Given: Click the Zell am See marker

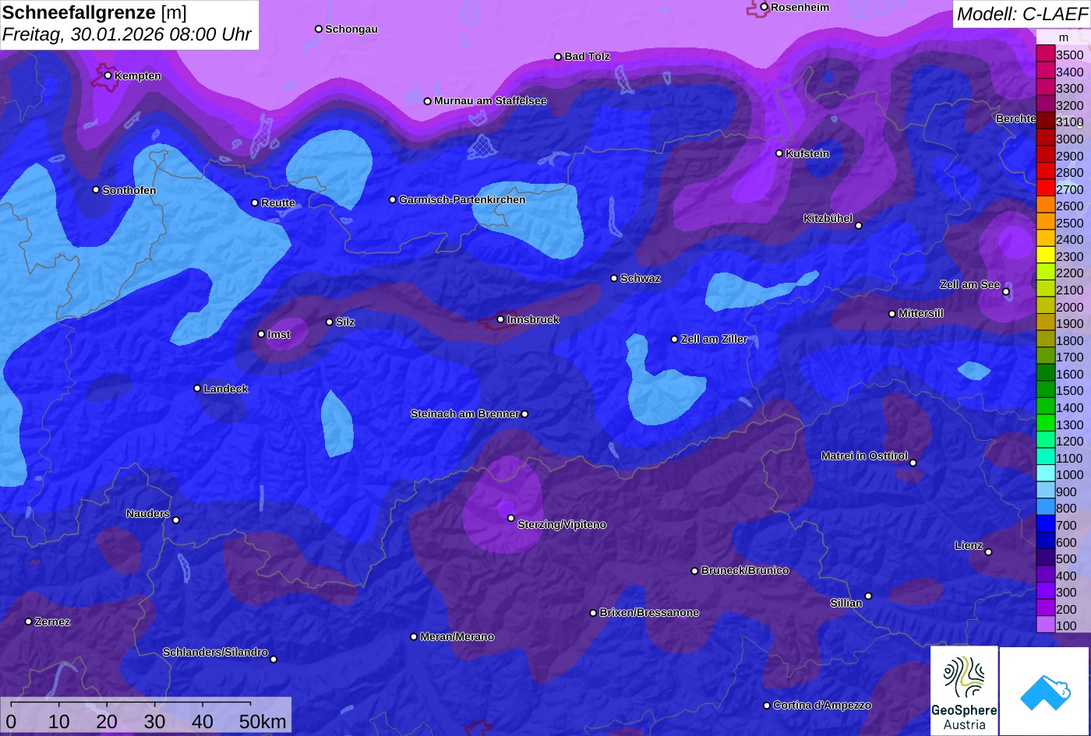Looking at the screenshot, I should point(1006,292).
